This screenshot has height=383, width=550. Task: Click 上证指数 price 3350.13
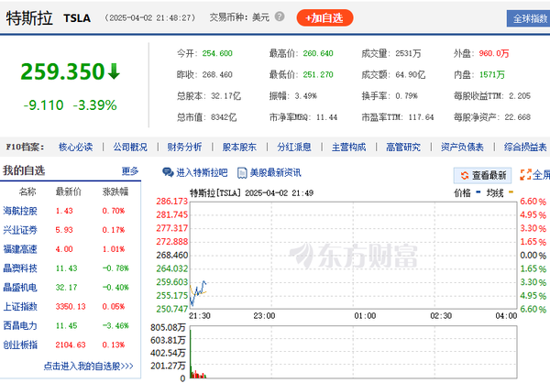point(71,307)
